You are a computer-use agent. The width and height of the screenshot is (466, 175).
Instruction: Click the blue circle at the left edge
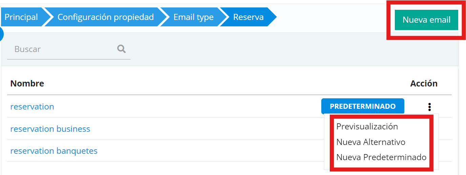click(x=1, y=34)
